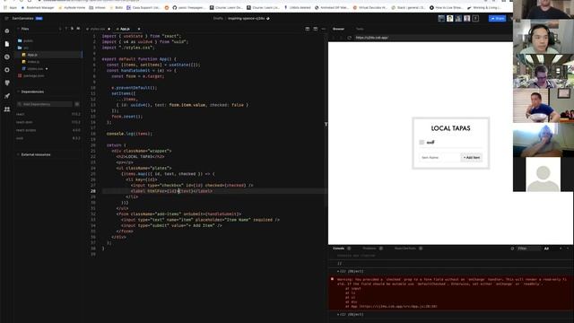Viewport: 574px width, 323px height.
Task: Click the headphones participant video thumbnail
Action: [x=544, y=37]
